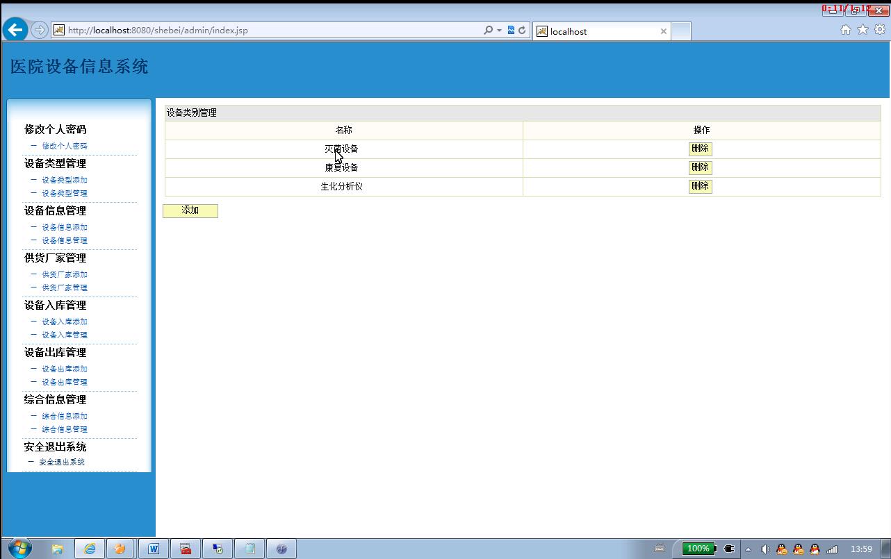The image size is (891, 559).
Task: Click the 名称 column header
Action: pos(343,130)
